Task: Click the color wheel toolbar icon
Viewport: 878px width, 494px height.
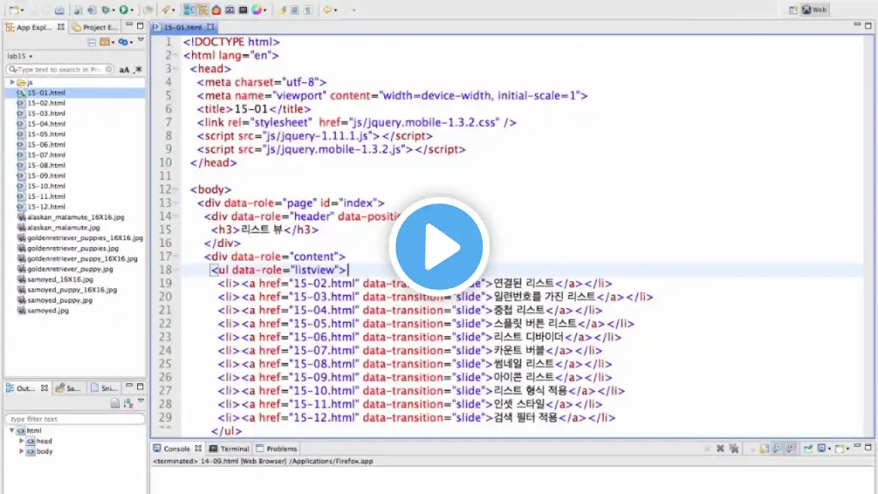Action: [257, 10]
